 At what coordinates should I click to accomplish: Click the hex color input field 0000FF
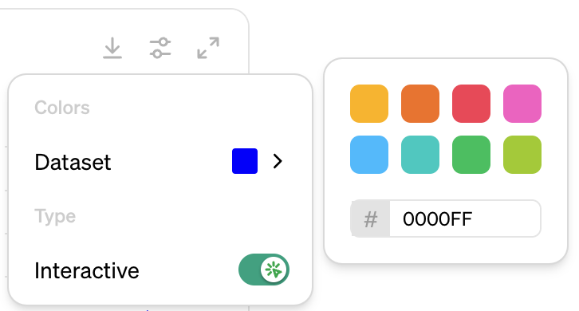(465, 218)
